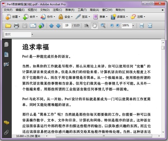Click the vertical scrollbar up arrow

pos(163,43)
